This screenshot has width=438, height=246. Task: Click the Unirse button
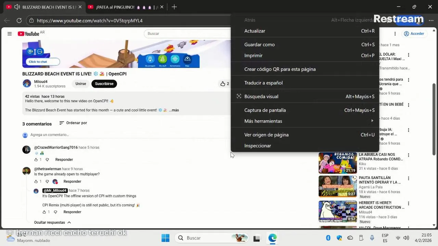tap(81, 84)
